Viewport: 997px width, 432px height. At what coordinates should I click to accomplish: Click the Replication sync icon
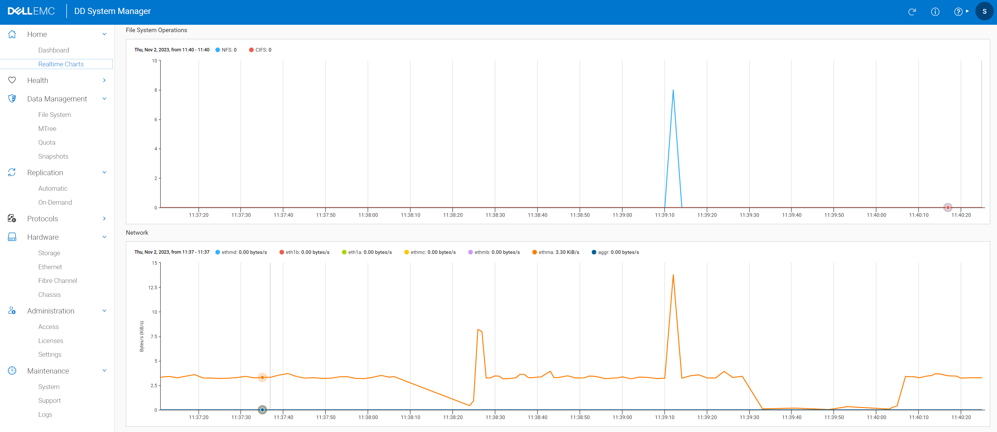12,172
